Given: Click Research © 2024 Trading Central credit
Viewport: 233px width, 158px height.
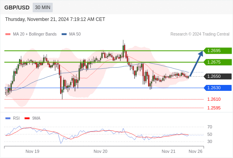Looking at the screenshot, I should 200,34.
